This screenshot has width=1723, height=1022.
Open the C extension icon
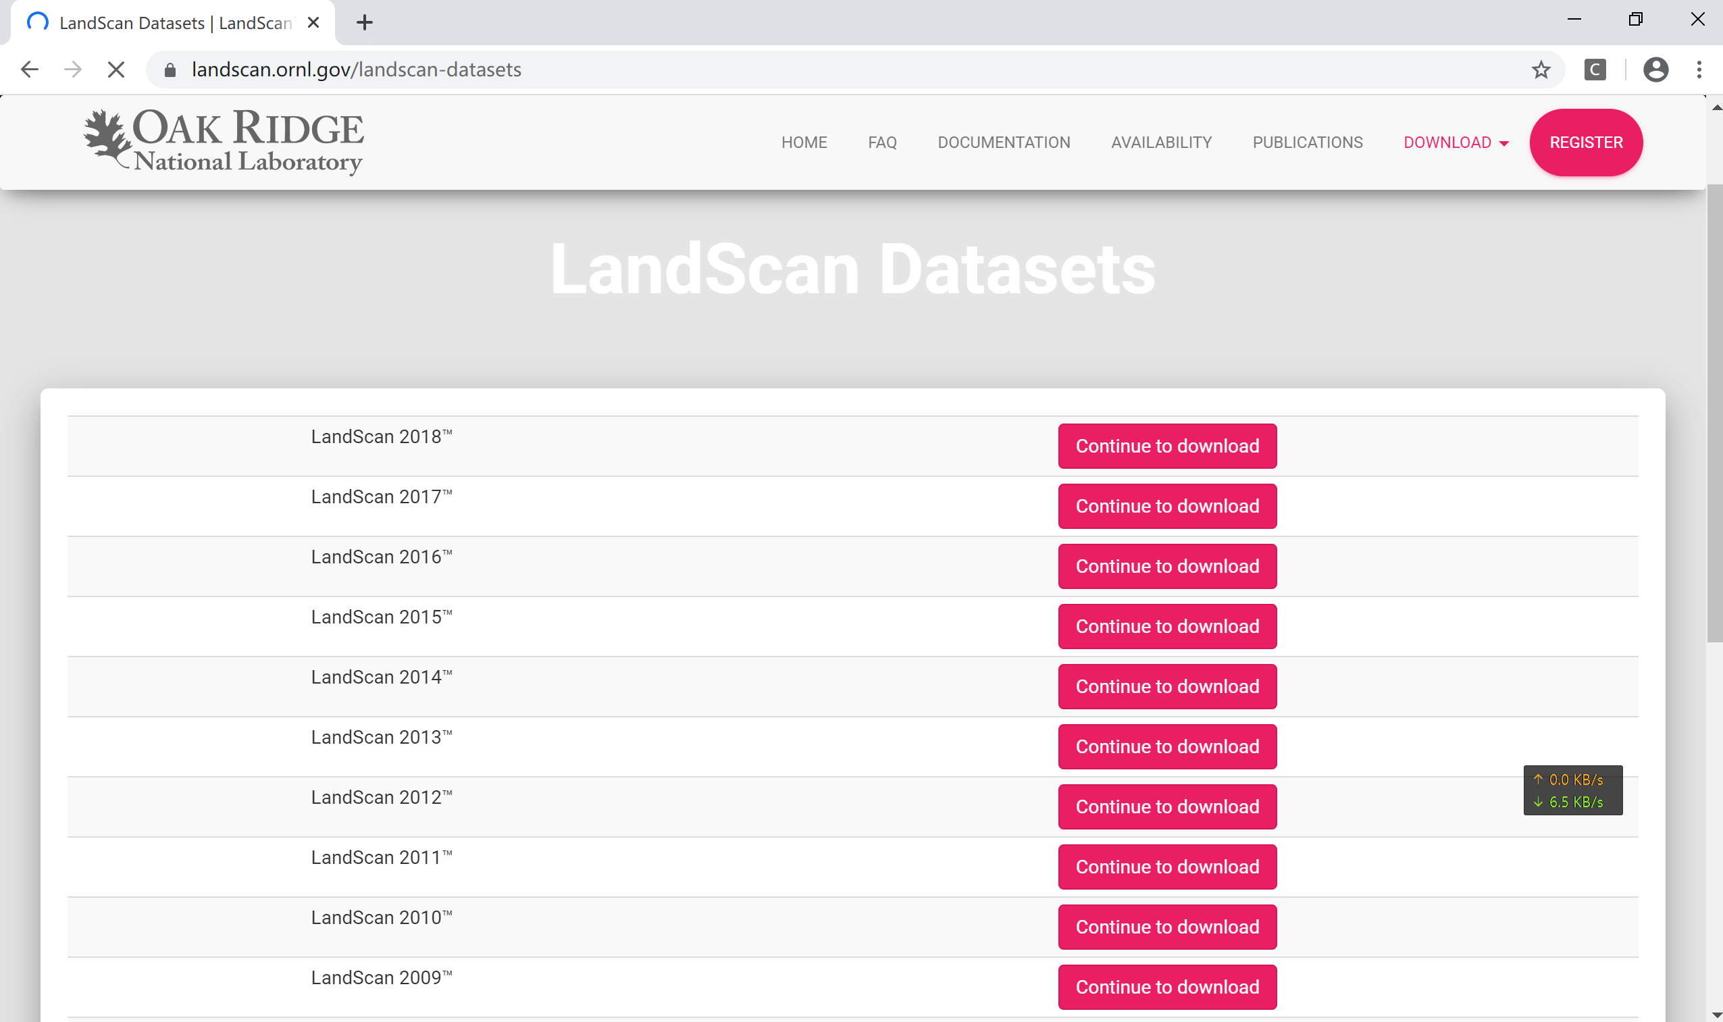tap(1594, 70)
